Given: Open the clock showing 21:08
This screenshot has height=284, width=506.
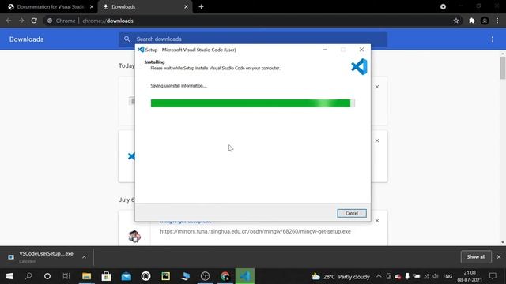Looking at the screenshot, I should [470, 276].
